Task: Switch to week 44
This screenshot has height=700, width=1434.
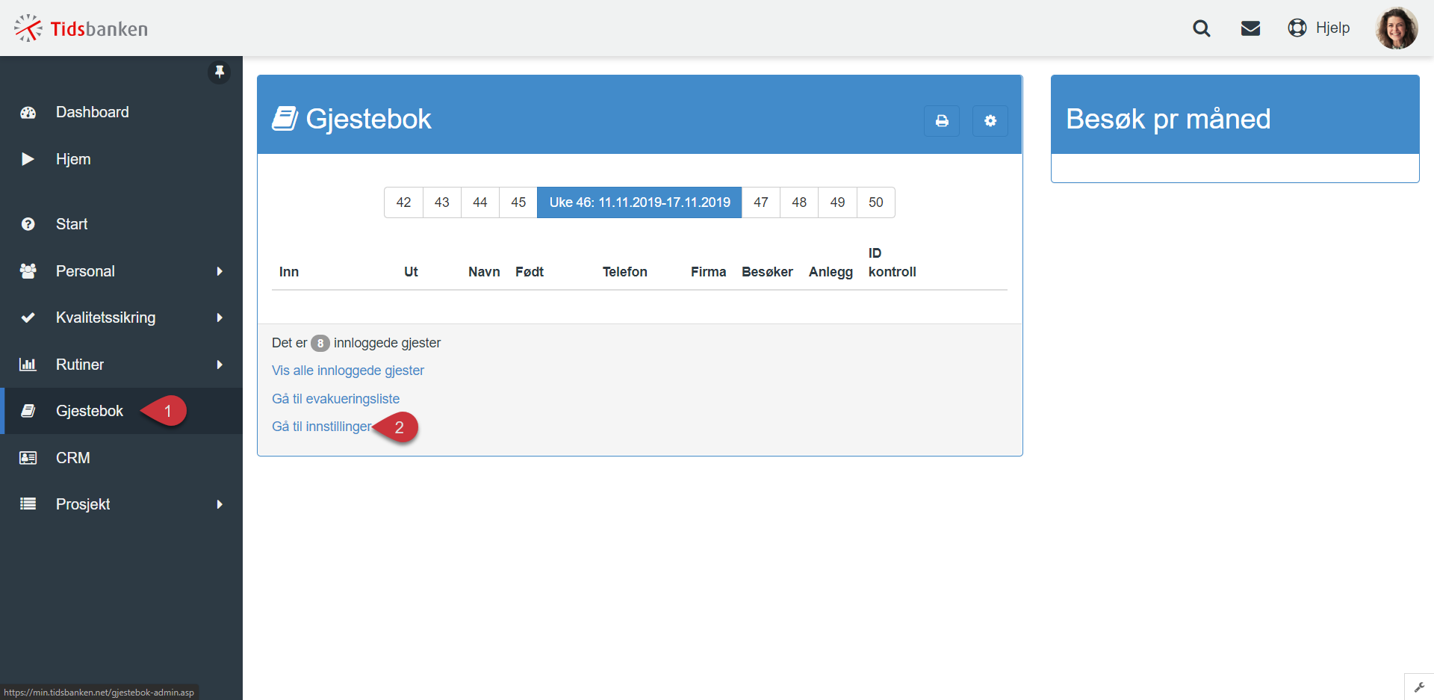Action: pyautogui.click(x=480, y=202)
